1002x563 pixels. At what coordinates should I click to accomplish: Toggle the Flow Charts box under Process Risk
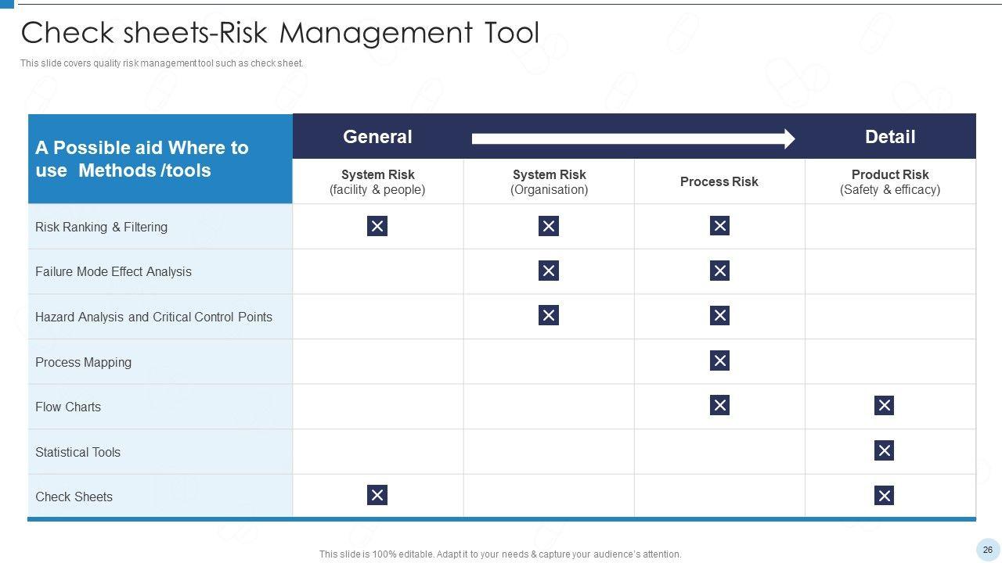point(719,405)
